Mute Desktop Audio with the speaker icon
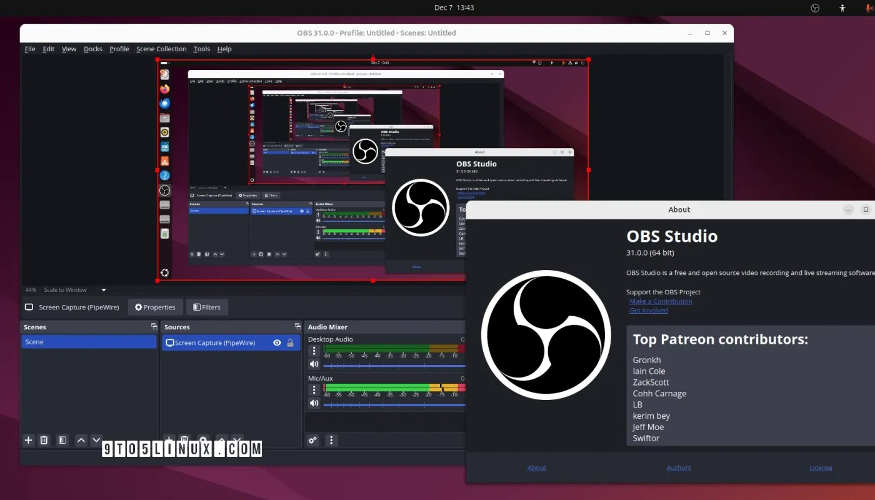Viewport: 875px width, 500px height. [314, 364]
